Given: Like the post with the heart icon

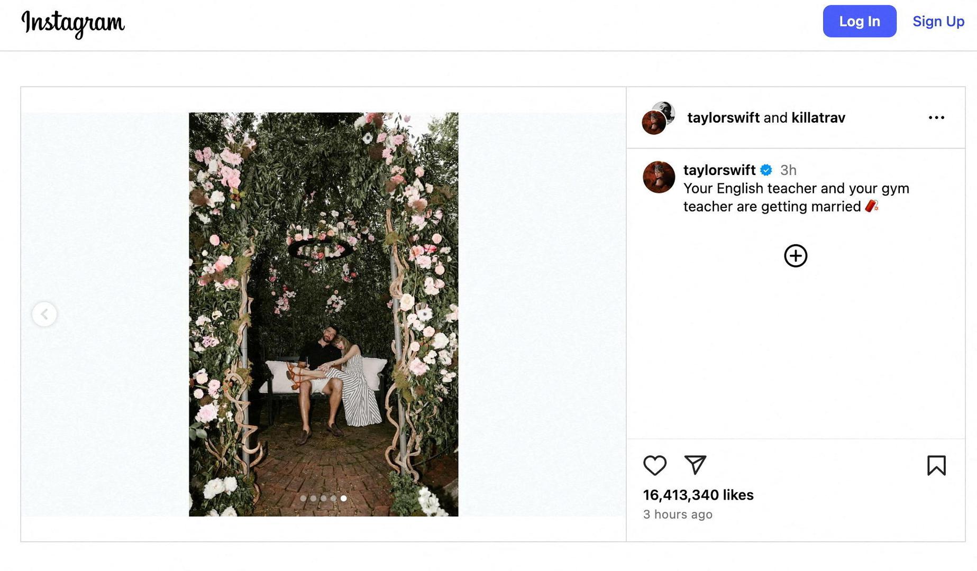Looking at the screenshot, I should click(x=654, y=465).
